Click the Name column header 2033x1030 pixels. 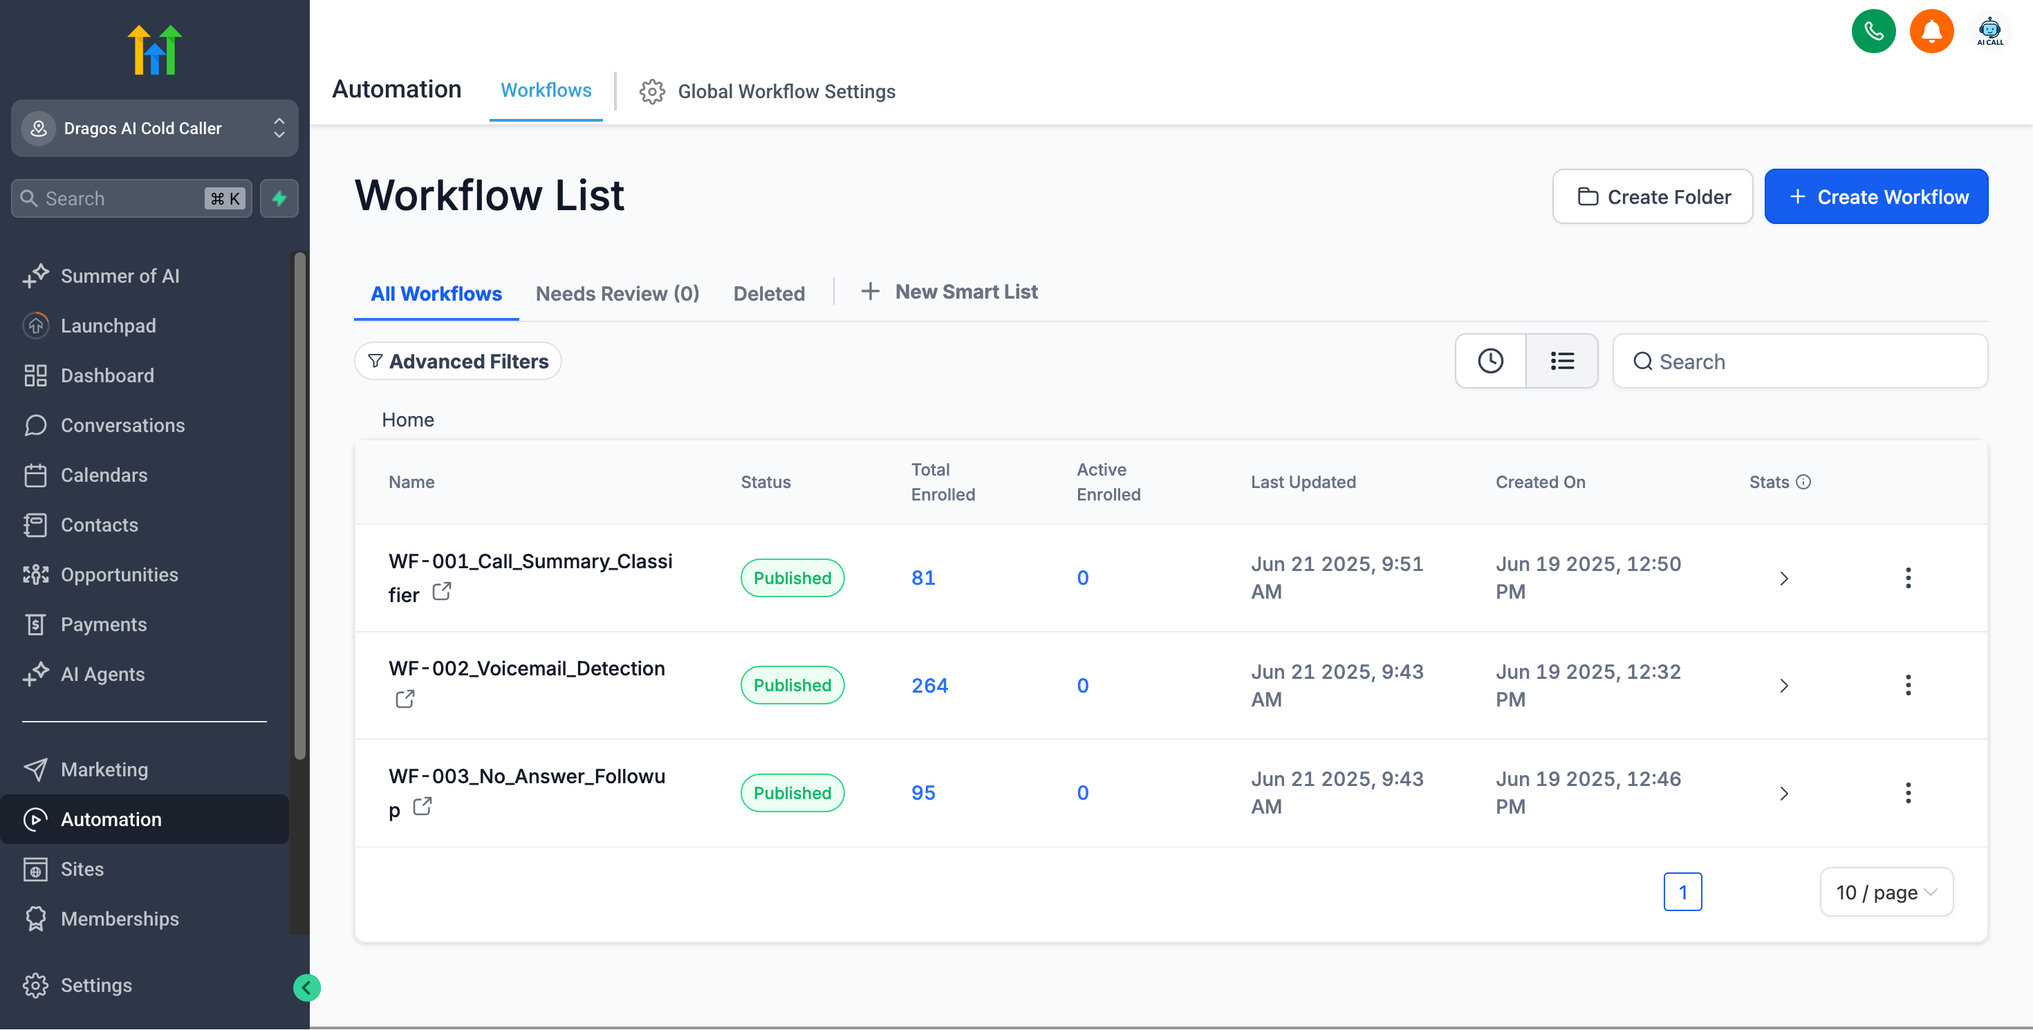pos(411,482)
